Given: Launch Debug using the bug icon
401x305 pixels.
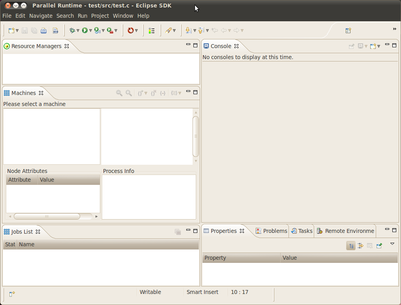Looking at the screenshot, I should 72,31.
